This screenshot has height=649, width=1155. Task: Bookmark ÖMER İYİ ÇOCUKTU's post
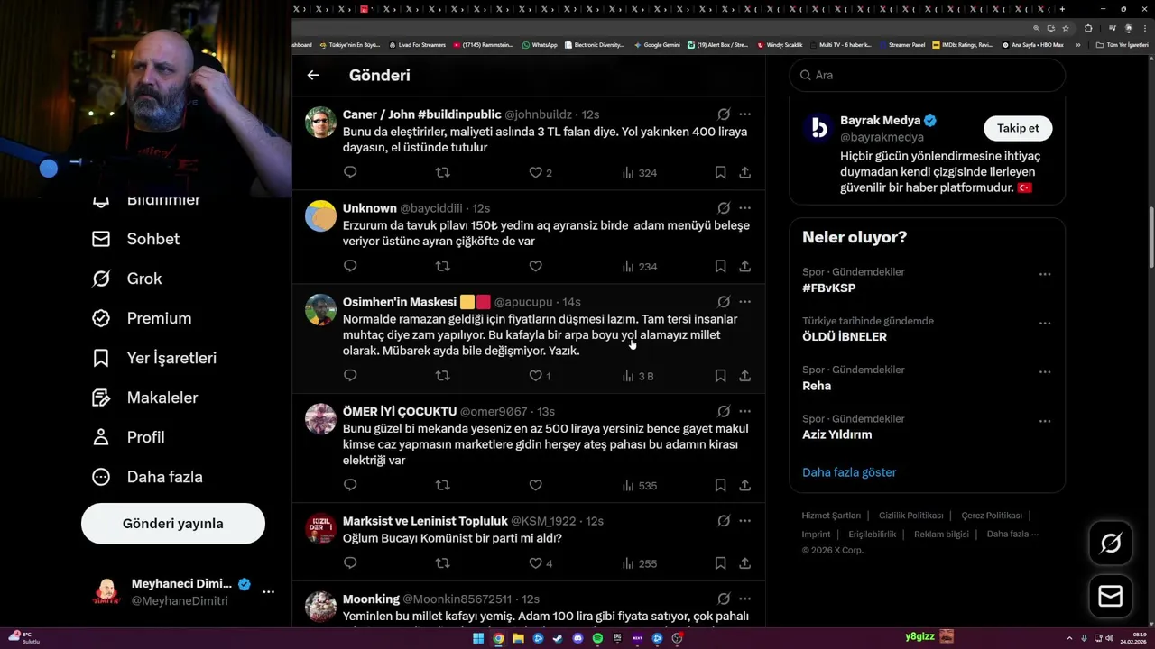(720, 485)
